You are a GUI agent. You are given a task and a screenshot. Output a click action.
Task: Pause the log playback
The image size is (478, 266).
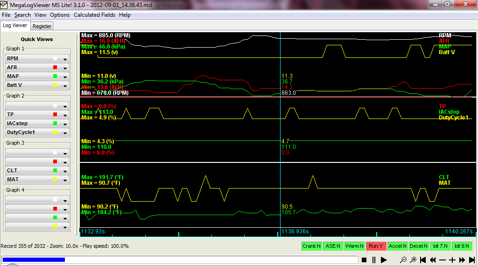(x=374, y=260)
